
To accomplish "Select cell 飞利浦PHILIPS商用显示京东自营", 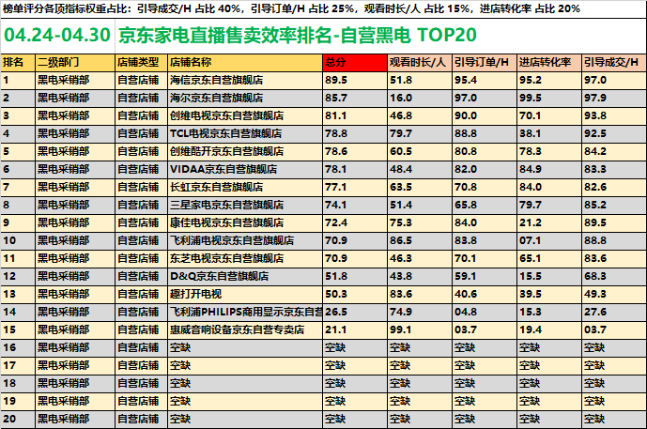I will click(x=245, y=312).
